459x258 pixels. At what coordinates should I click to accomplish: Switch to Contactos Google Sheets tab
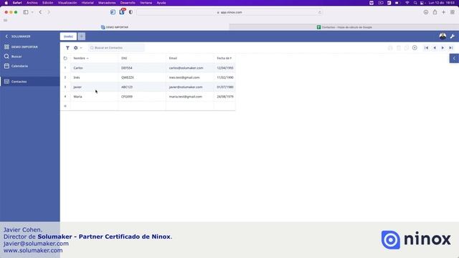click(x=344, y=27)
